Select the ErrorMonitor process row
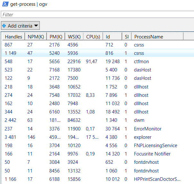This screenshot has height=184, width=194. tap(98, 129)
